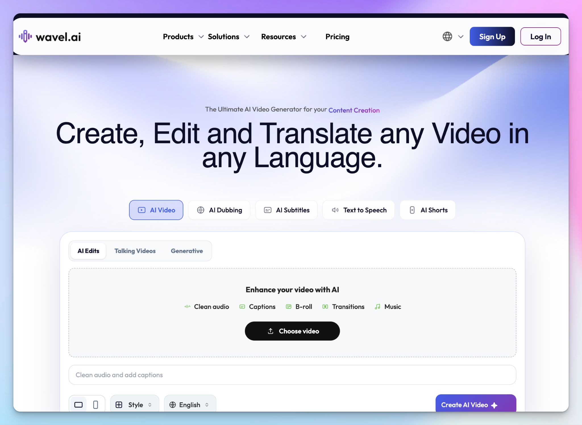Screen dimensions: 582x425
Task: Select the AI Subtitles tab
Action: 286,210
